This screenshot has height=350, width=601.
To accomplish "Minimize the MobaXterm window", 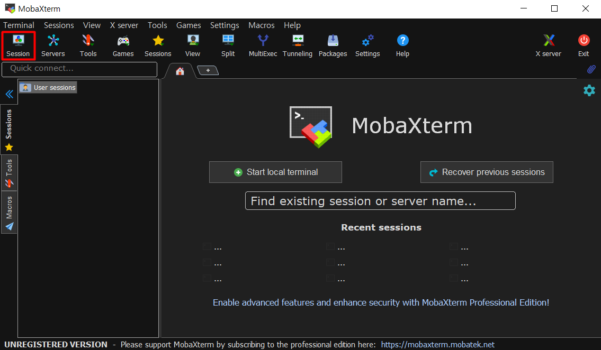I will coord(524,8).
